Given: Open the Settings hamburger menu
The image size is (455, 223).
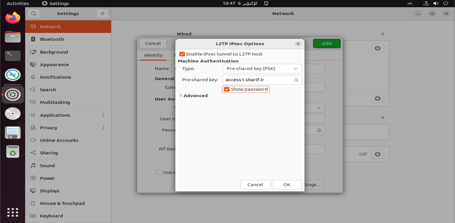Looking at the screenshot, I should [x=102, y=14].
